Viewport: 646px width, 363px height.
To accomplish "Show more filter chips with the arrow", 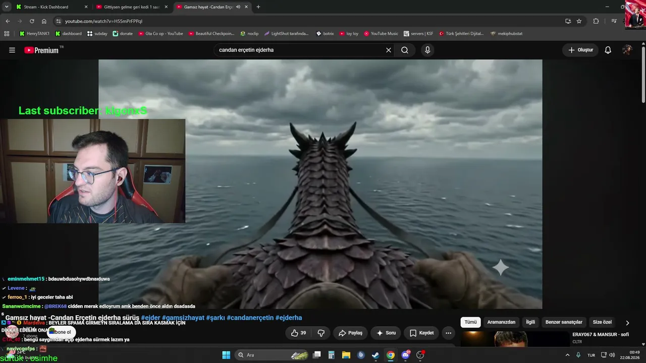I will (x=627, y=323).
